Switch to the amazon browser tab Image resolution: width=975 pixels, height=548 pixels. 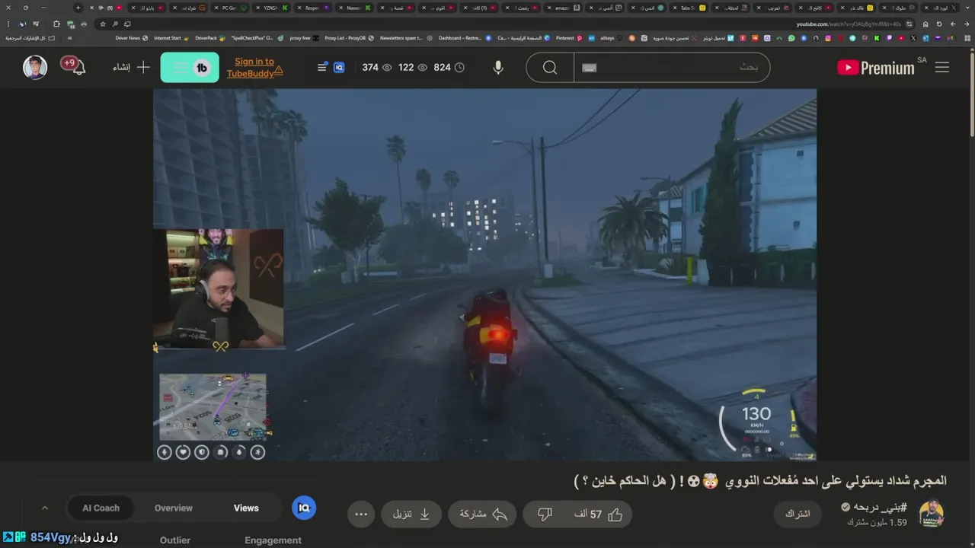click(561, 8)
